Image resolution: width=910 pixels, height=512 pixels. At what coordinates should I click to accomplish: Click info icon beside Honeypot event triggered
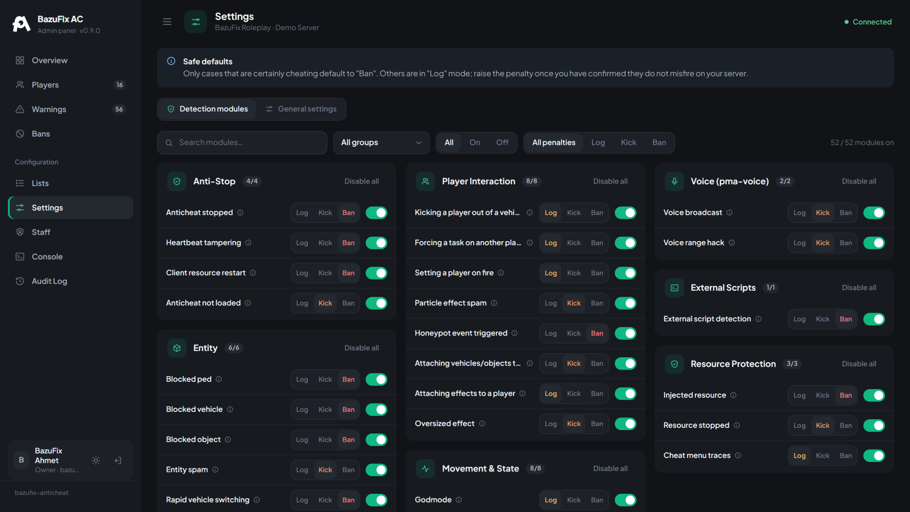[x=515, y=333]
